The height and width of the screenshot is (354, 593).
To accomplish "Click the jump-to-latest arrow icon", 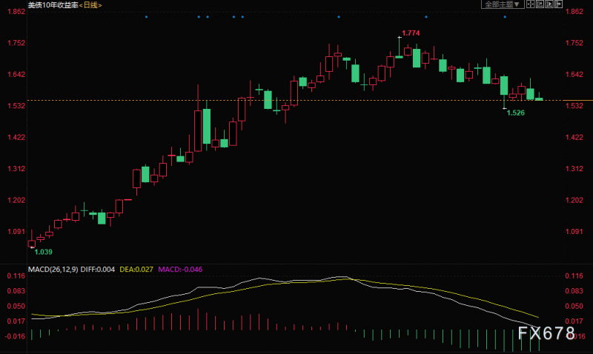I will point(559,4).
